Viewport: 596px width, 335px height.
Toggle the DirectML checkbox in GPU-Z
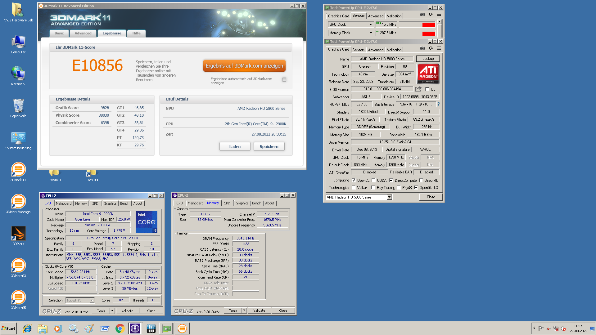coord(421,180)
